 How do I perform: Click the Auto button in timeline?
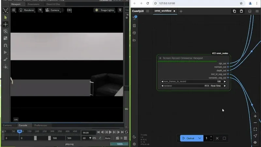108,138
